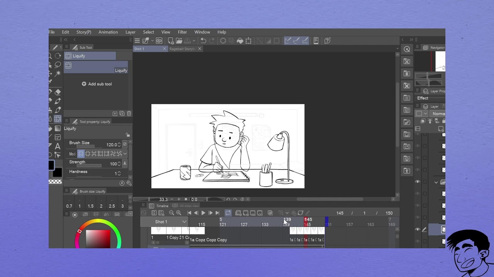This screenshot has height=277, width=494.
Task: Step to the next frame
Action: [x=210, y=213]
